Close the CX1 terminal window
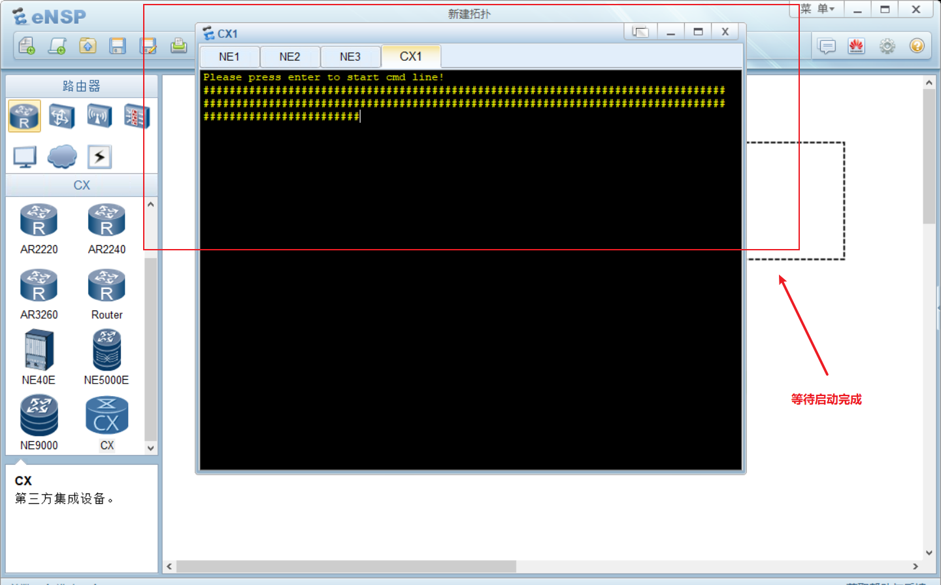The image size is (941, 585). [x=725, y=31]
